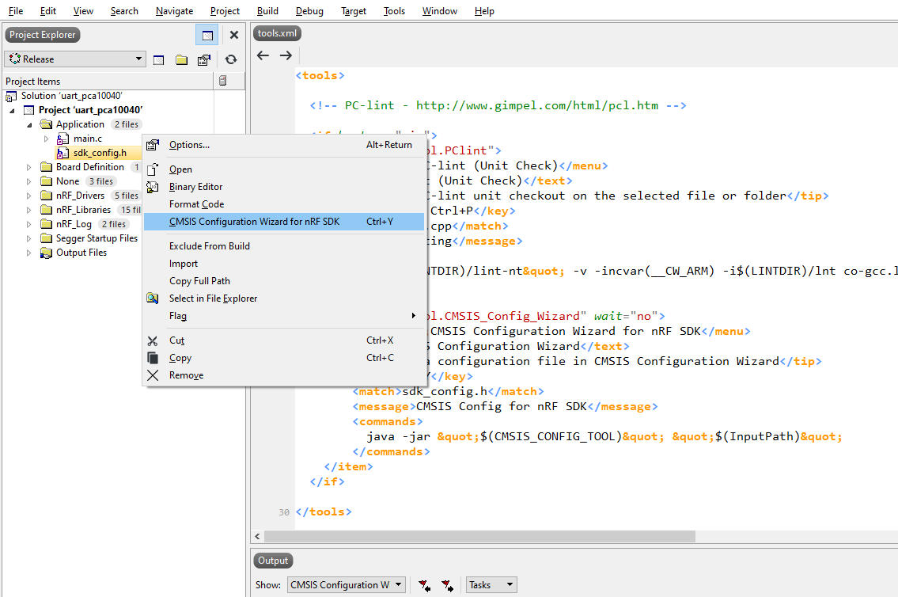Choose Copy Full Path

coord(284,281)
